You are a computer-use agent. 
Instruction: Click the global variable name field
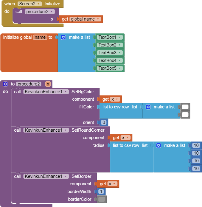point(40,37)
